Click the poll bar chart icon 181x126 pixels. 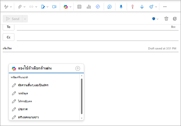coord(89,7)
